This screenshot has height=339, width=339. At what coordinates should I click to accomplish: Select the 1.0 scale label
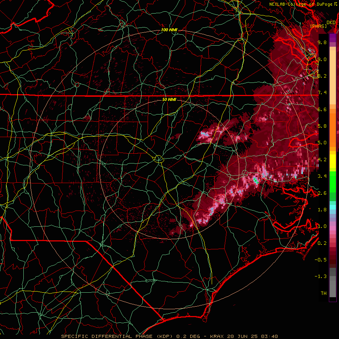coord(322,226)
